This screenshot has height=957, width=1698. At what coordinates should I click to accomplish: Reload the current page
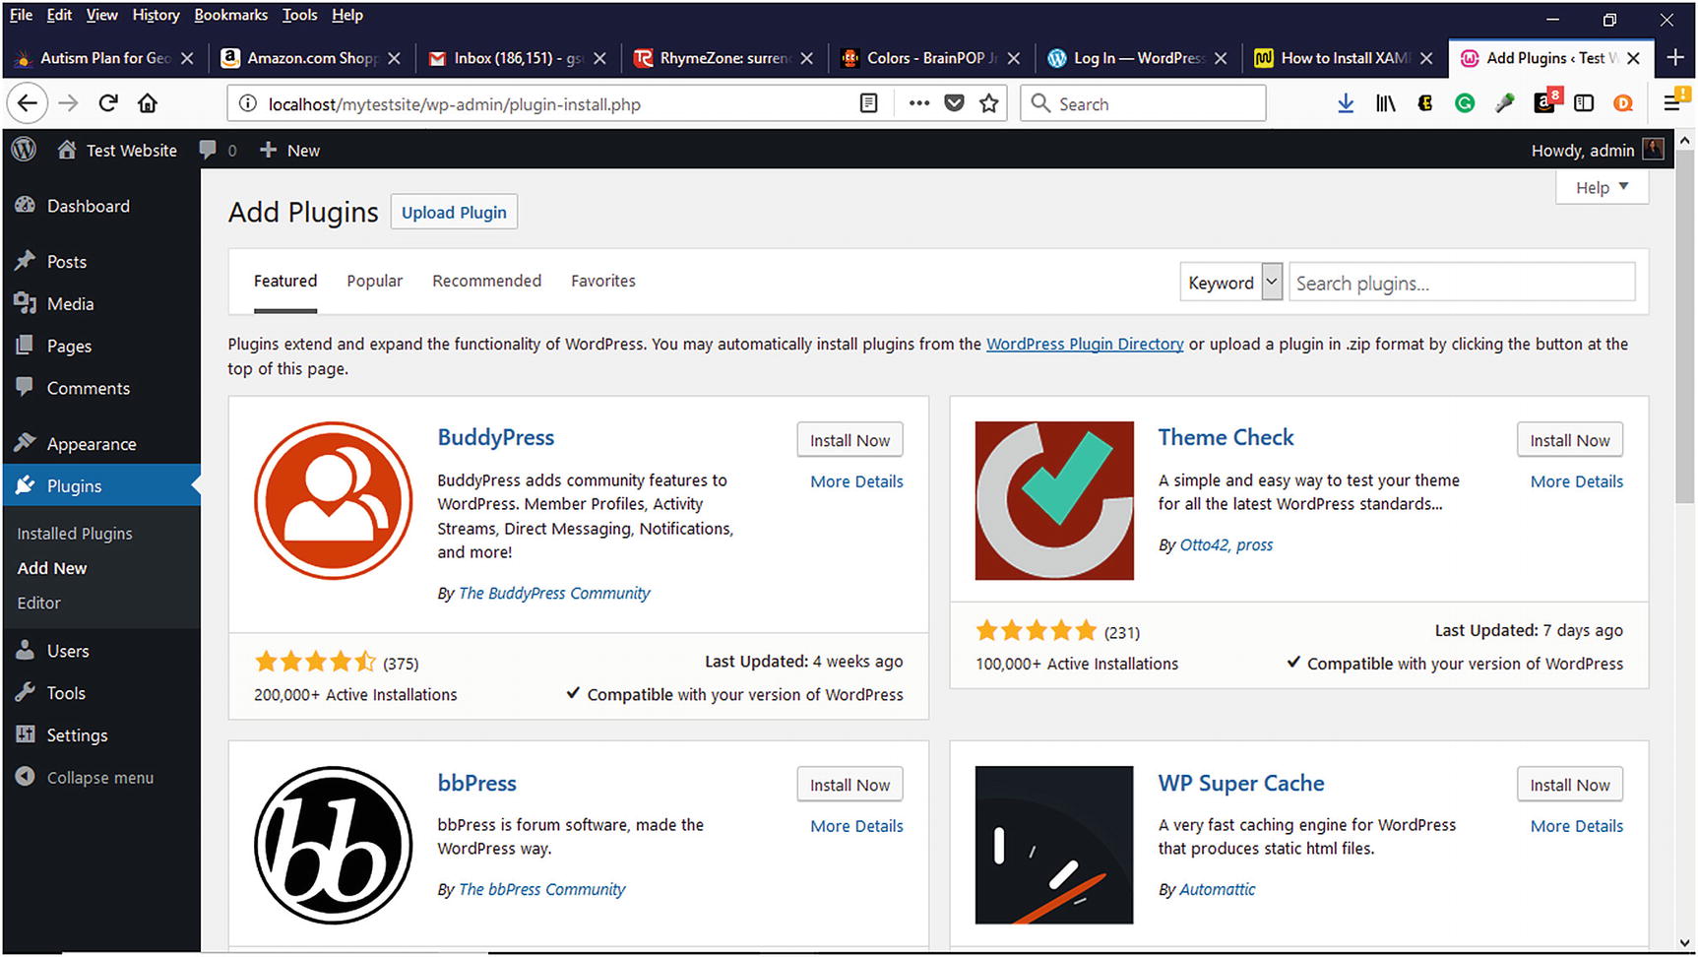coord(108,103)
